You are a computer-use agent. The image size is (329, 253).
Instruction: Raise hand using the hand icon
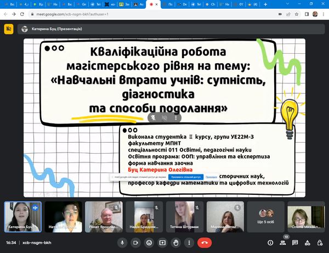coord(175,242)
